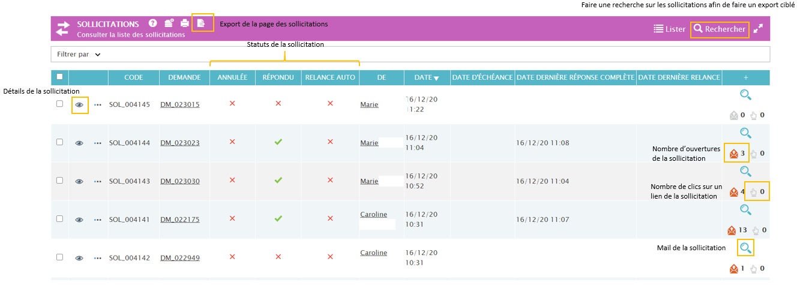This screenshot has height=285, width=803.
Task: Open mail magnifier for SOL_004142
Action: click(x=745, y=248)
